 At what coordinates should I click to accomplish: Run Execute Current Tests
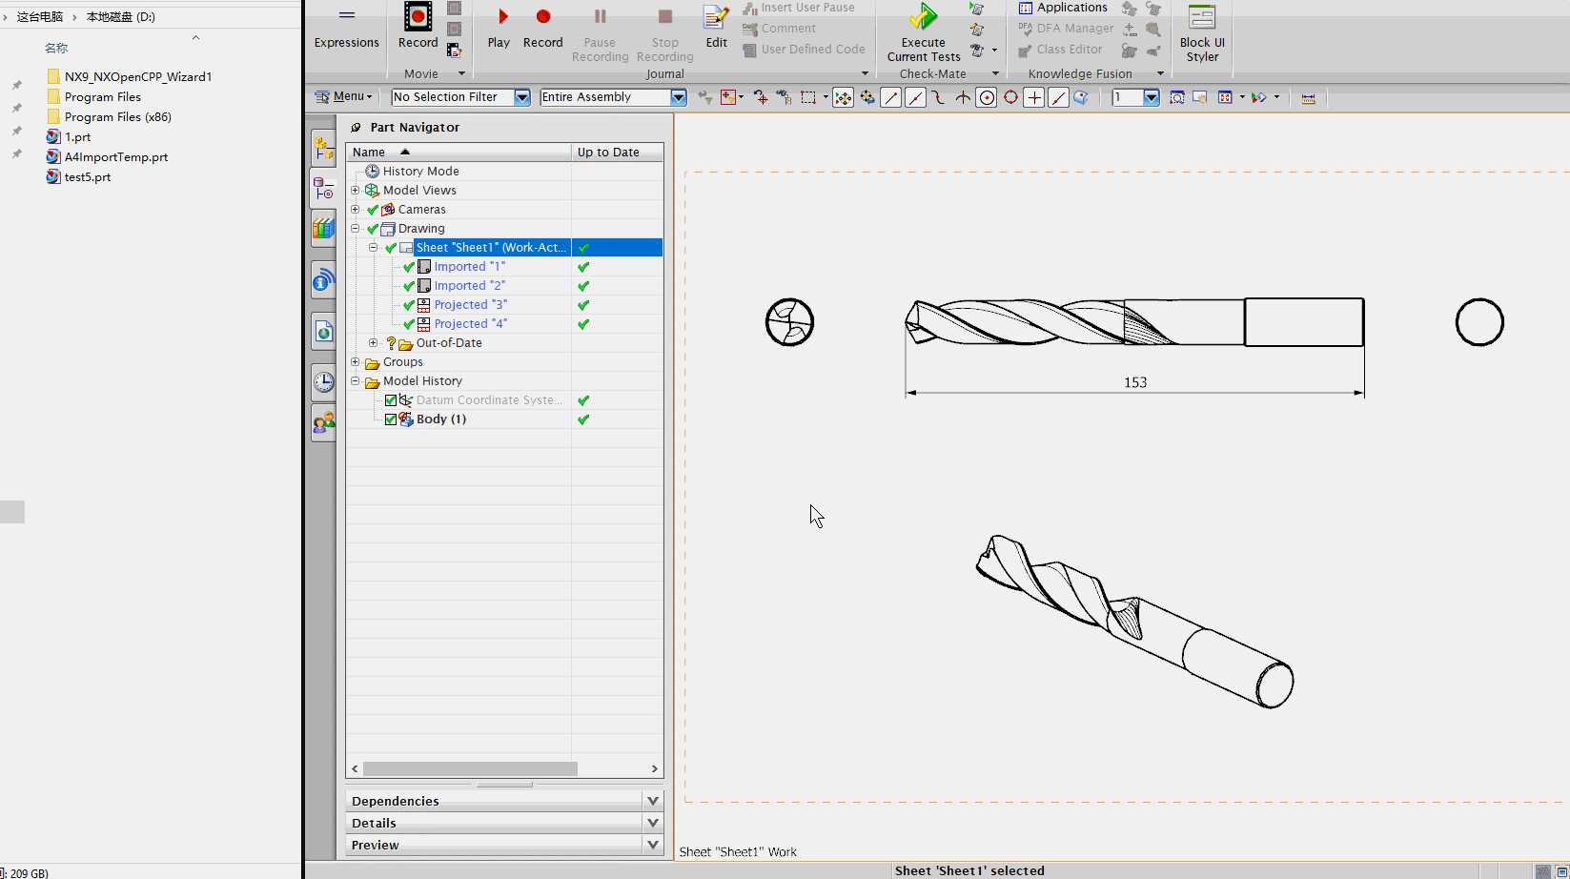[x=923, y=34]
